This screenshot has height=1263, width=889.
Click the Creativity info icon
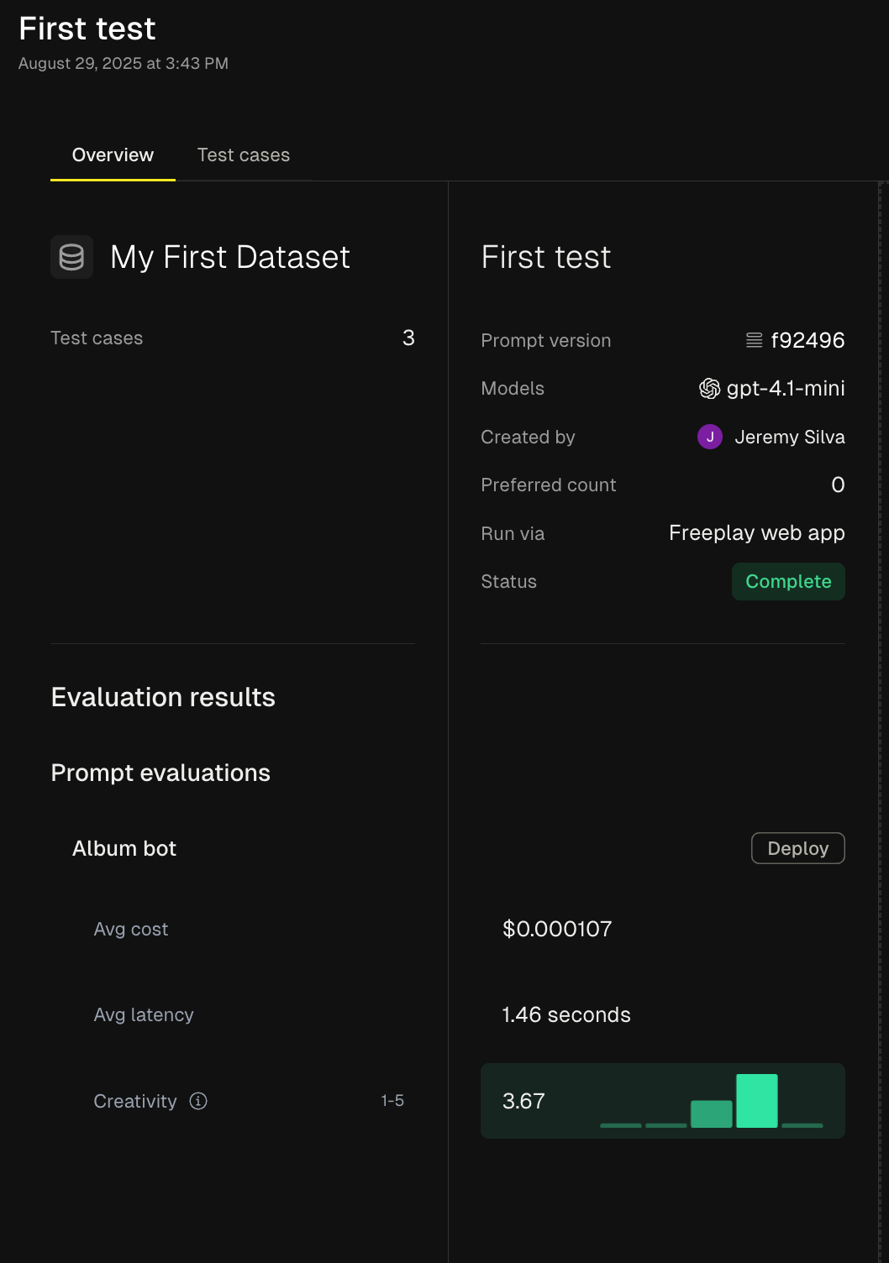(198, 1101)
